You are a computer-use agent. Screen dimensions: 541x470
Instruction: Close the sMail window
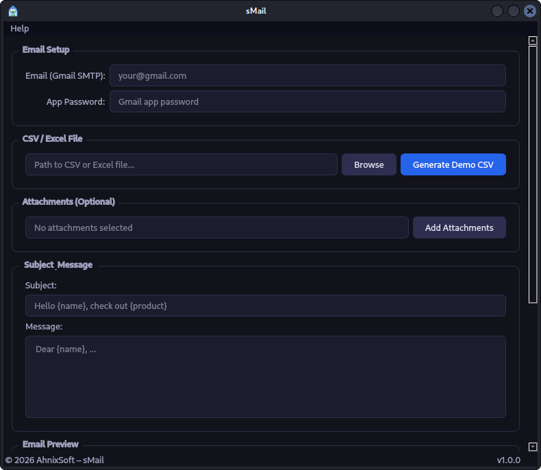(x=530, y=11)
